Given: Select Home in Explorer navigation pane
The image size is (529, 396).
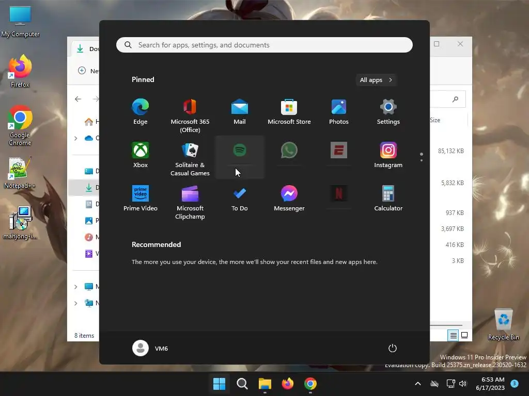Looking at the screenshot, I should [92, 122].
